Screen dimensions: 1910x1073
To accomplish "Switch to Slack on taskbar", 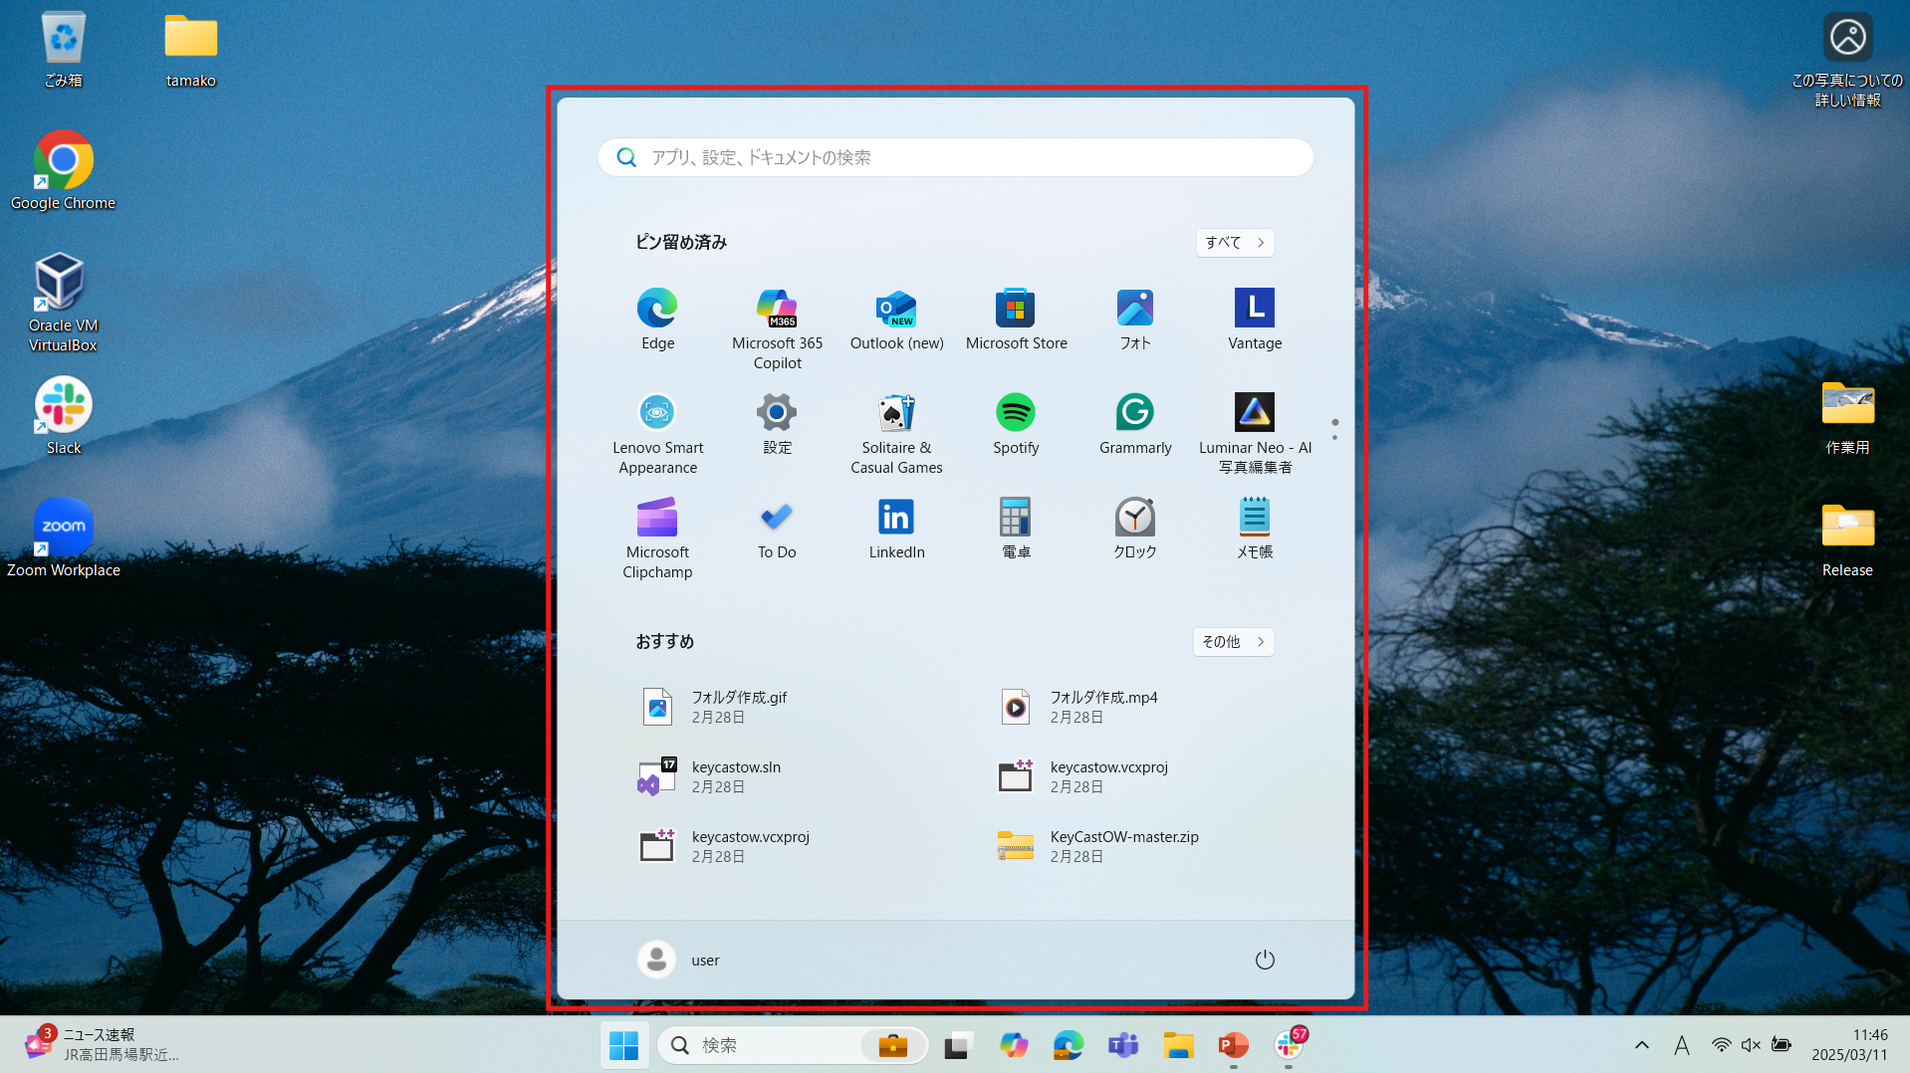I will 1289,1045.
